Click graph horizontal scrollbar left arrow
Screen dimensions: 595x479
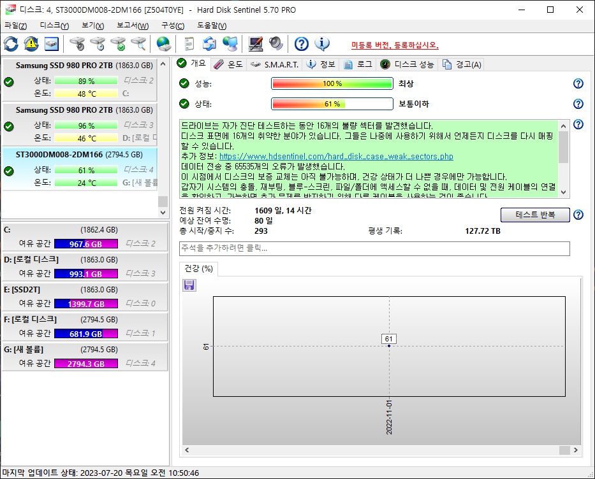click(187, 450)
